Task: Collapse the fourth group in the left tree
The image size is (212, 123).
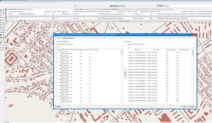Action: point(58,62)
